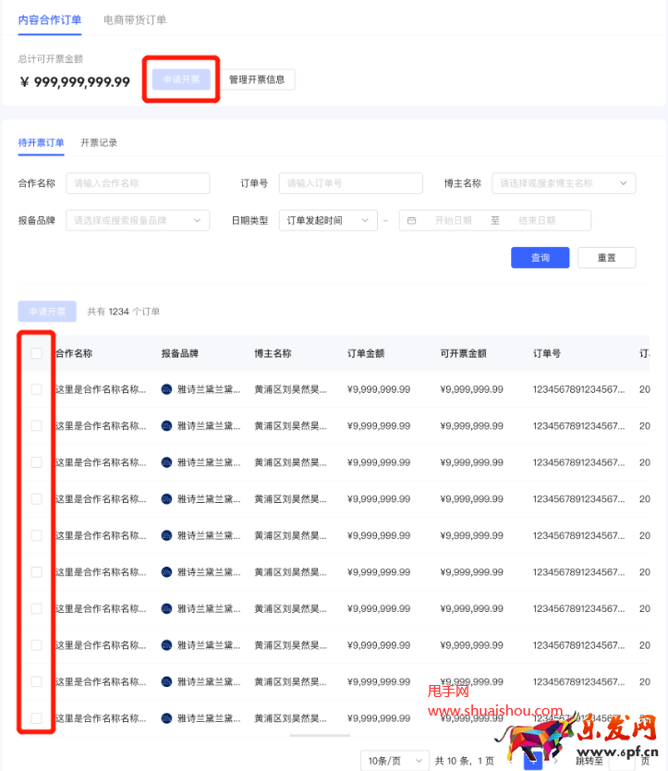Click the blue 查询 button

click(x=540, y=258)
